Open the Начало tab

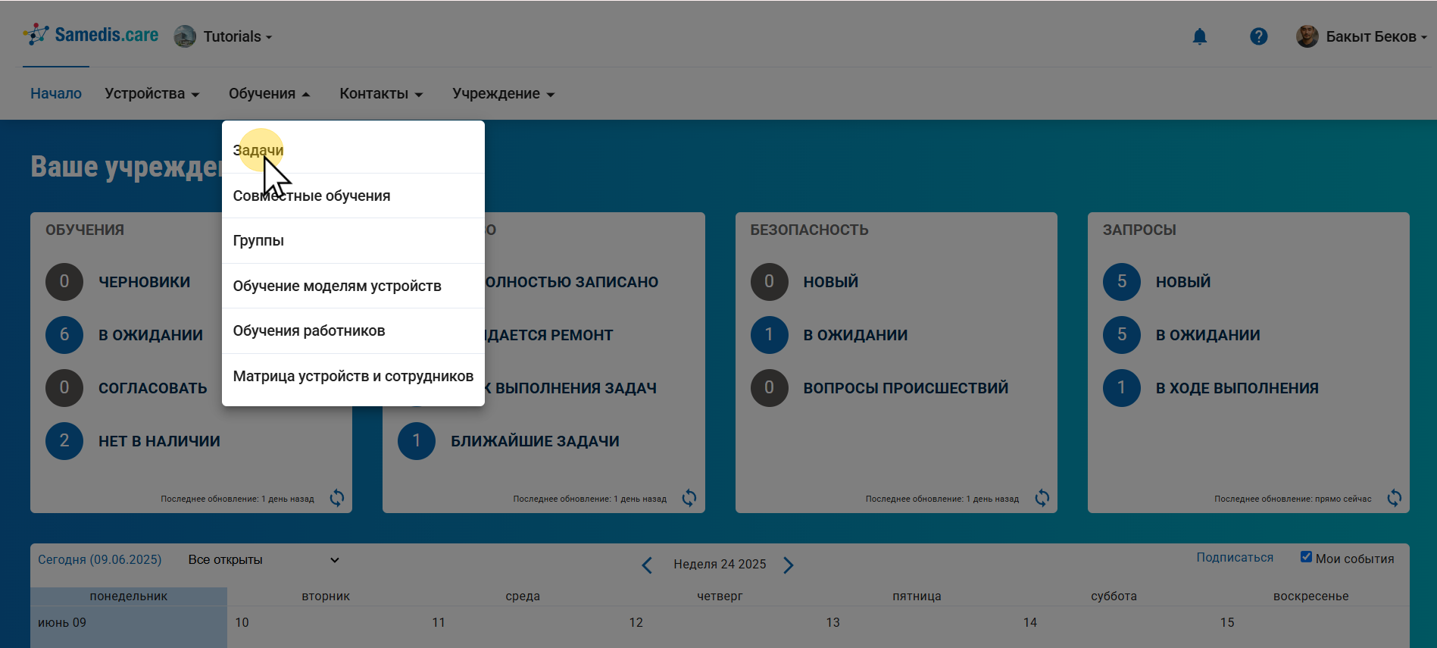pos(56,94)
